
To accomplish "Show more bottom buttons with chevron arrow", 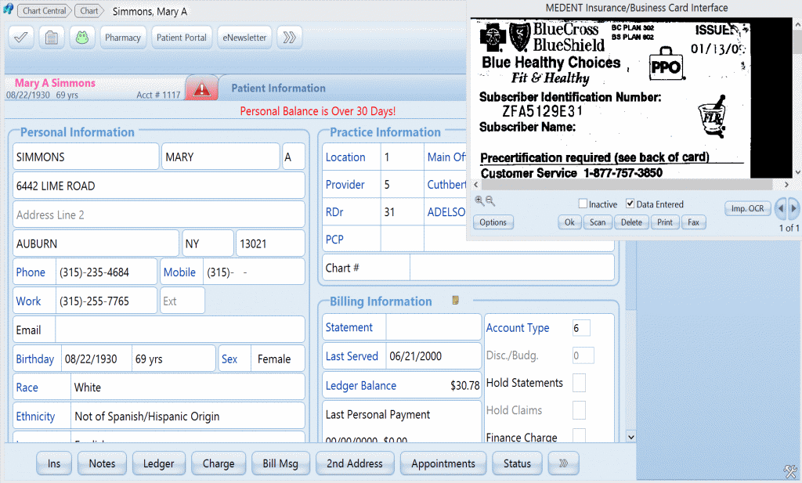I will [563, 463].
